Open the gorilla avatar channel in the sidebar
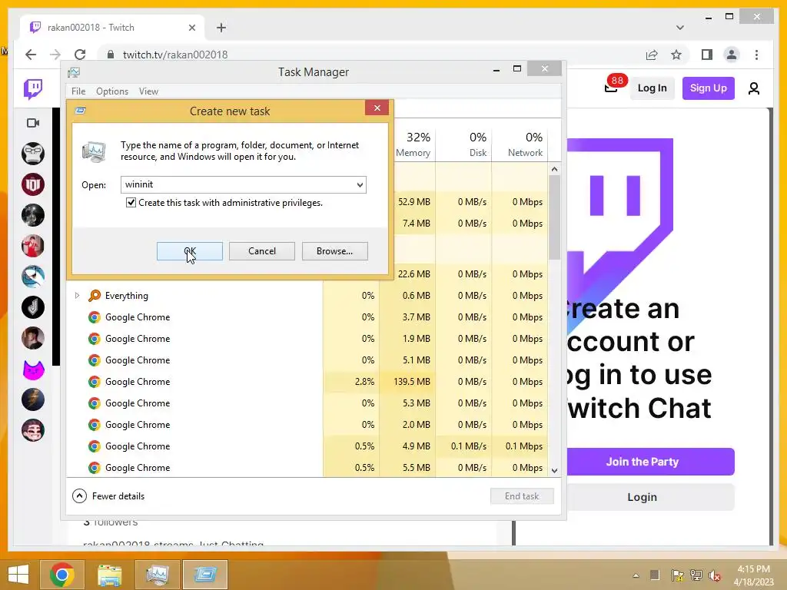The image size is (787, 590). [33, 154]
